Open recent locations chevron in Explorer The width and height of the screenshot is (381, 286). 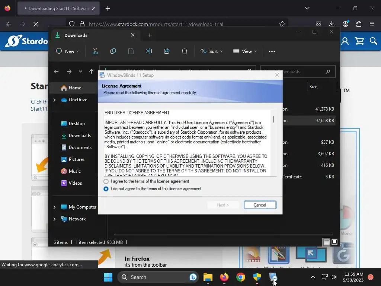click(80, 71)
